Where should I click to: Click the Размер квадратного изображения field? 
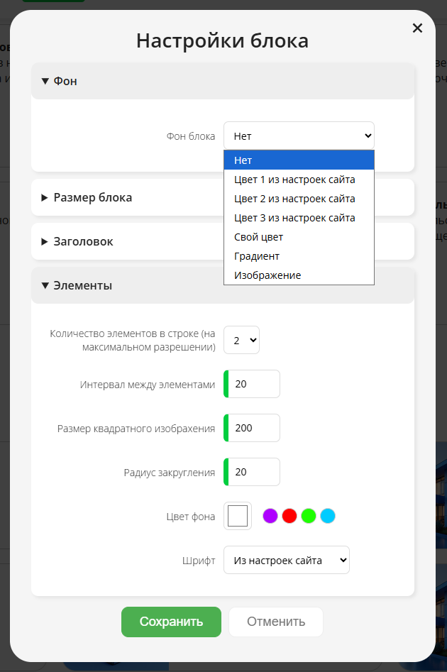(x=252, y=428)
